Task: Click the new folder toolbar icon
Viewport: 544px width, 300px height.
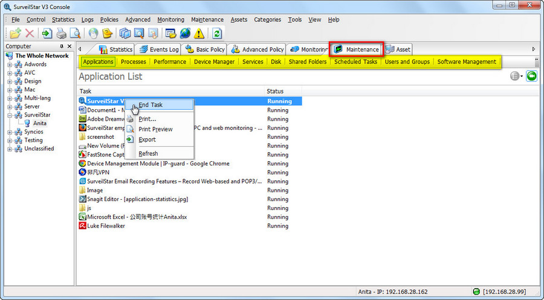Action: [x=16, y=33]
